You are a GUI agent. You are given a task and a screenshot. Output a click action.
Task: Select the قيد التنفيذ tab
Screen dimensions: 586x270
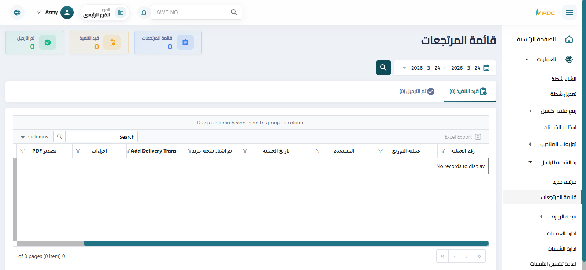468,91
